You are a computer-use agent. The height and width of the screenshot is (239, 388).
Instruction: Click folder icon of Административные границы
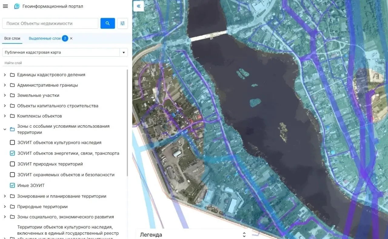(12, 85)
